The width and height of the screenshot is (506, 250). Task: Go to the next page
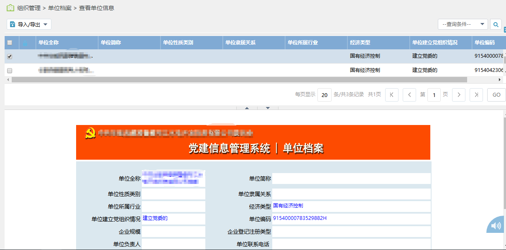point(459,95)
